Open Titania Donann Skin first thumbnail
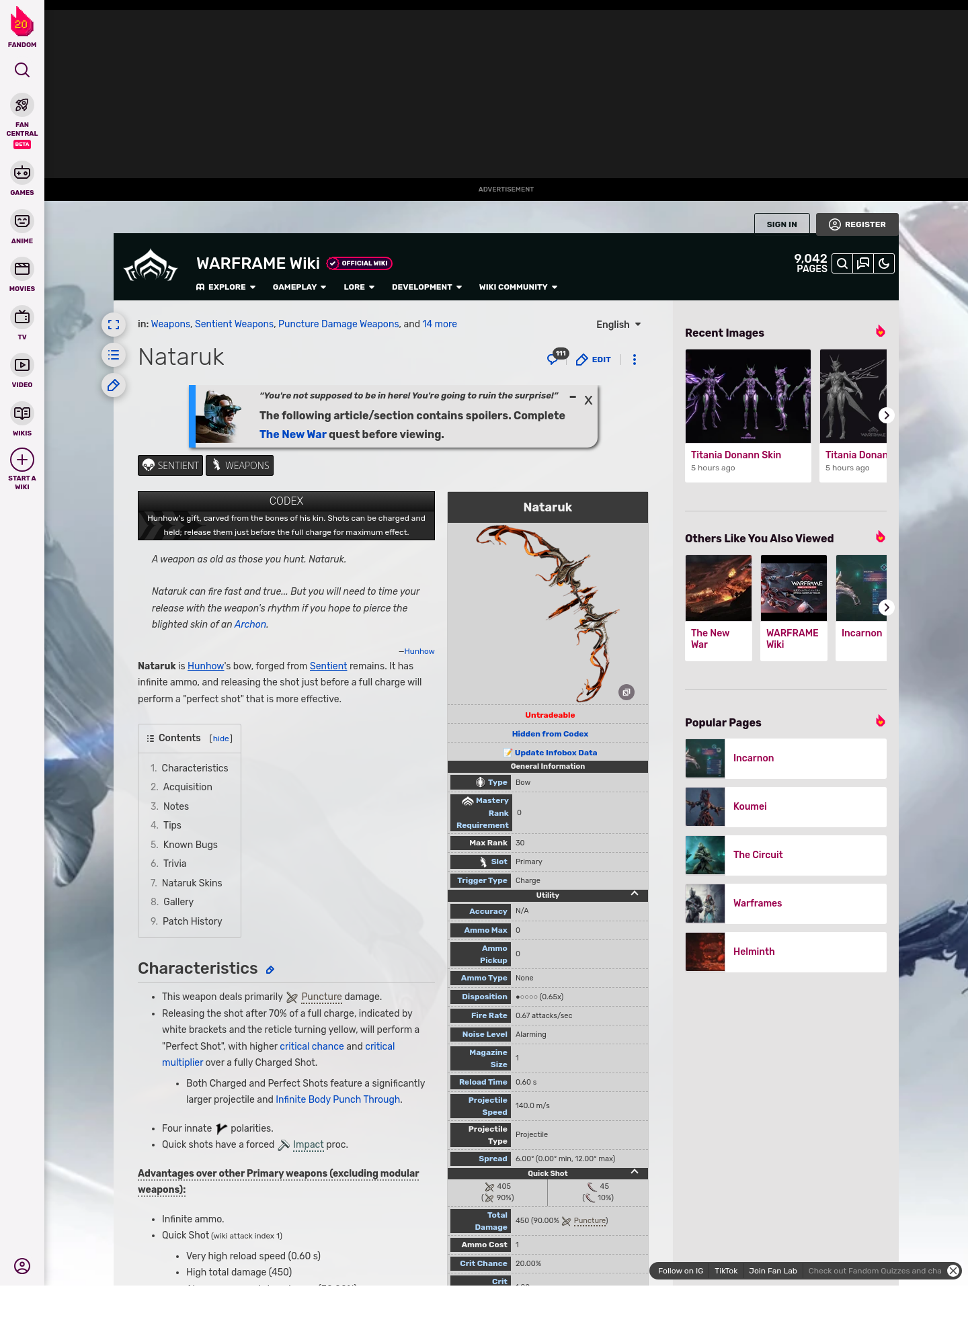 pyautogui.click(x=748, y=396)
